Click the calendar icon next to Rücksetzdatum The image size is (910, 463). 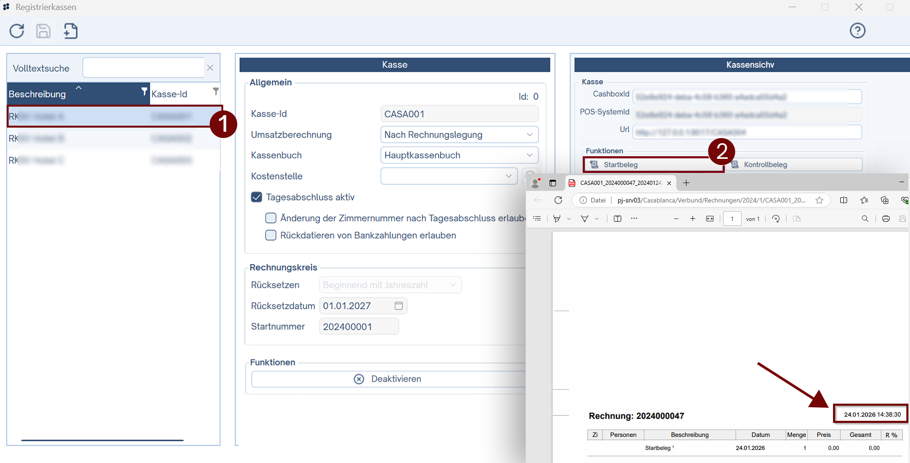(399, 306)
